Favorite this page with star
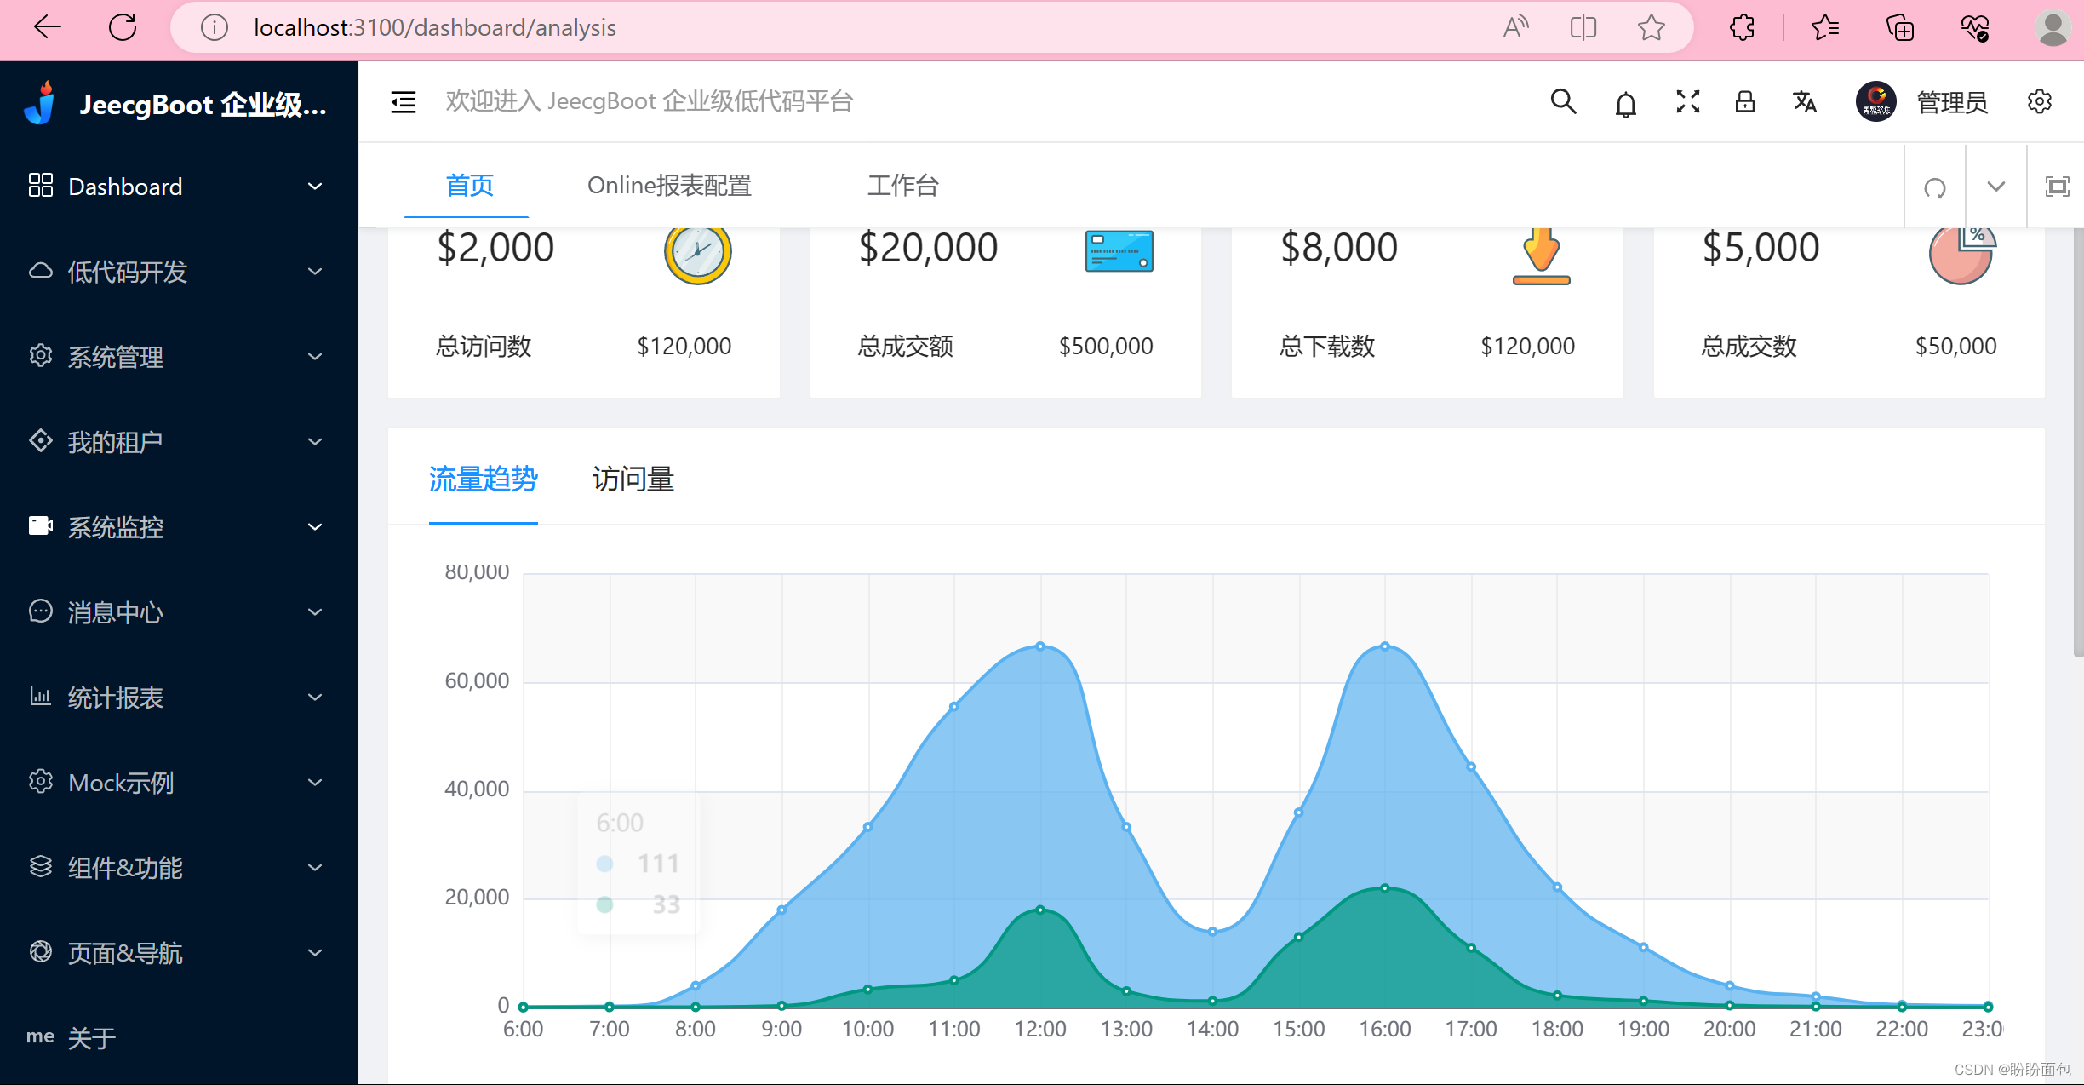Screen dimensions: 2084x1085 pos(1651,28)
